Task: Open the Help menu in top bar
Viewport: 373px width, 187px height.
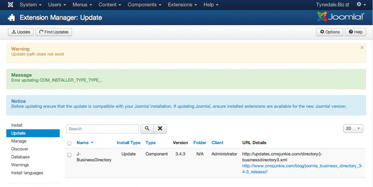Action: tap(211, 5)
